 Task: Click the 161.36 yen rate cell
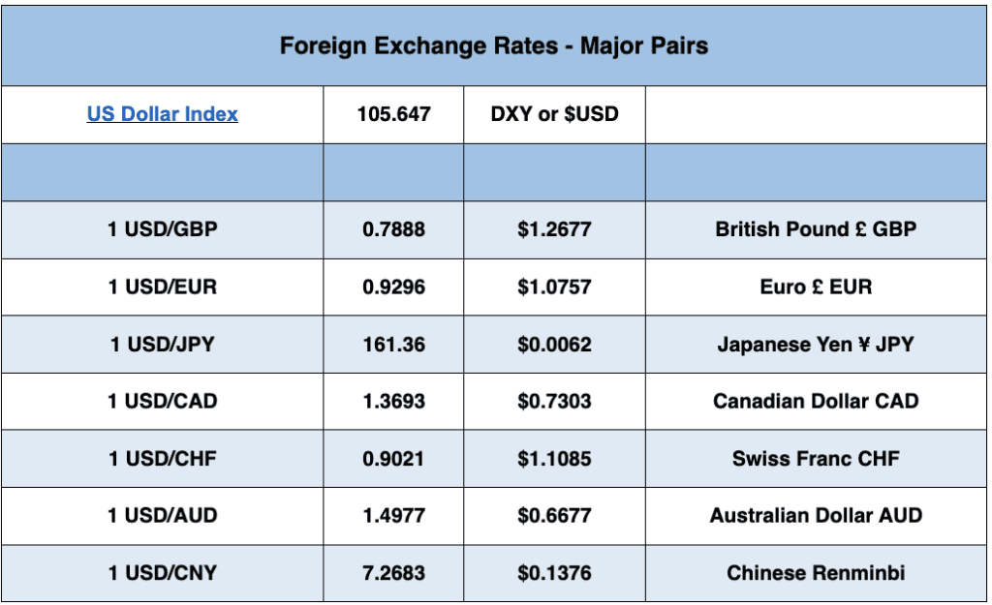pyautogui.click(x=393, y=344)
